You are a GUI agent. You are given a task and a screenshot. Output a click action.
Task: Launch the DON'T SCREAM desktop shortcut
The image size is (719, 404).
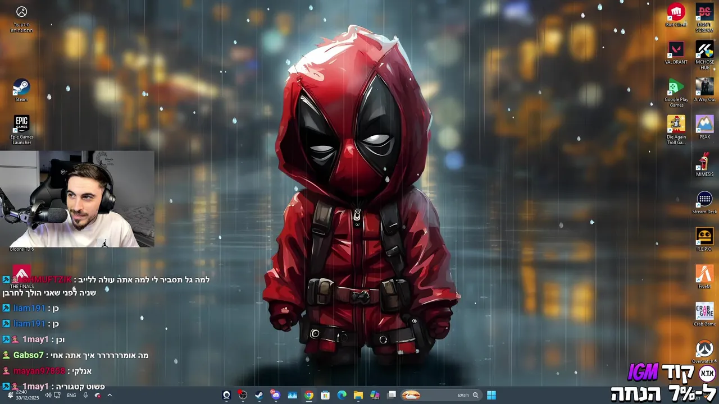[704, 18]
